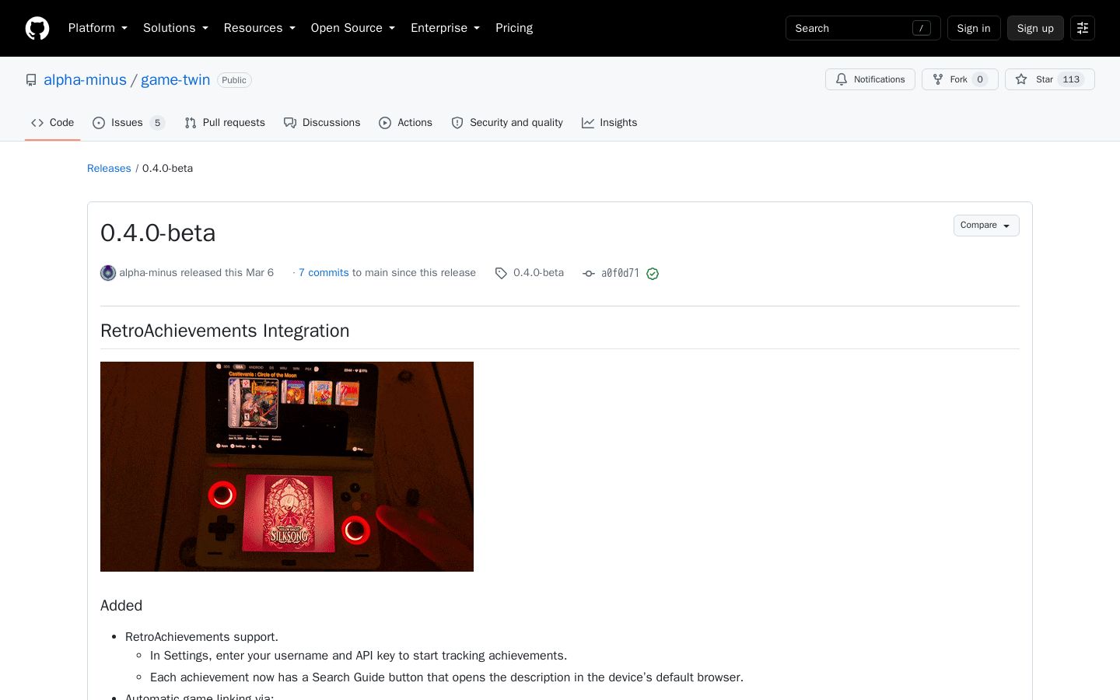The image size is (1120, 700).
Task: Click the Fork count 0
Action: (980, 79)
